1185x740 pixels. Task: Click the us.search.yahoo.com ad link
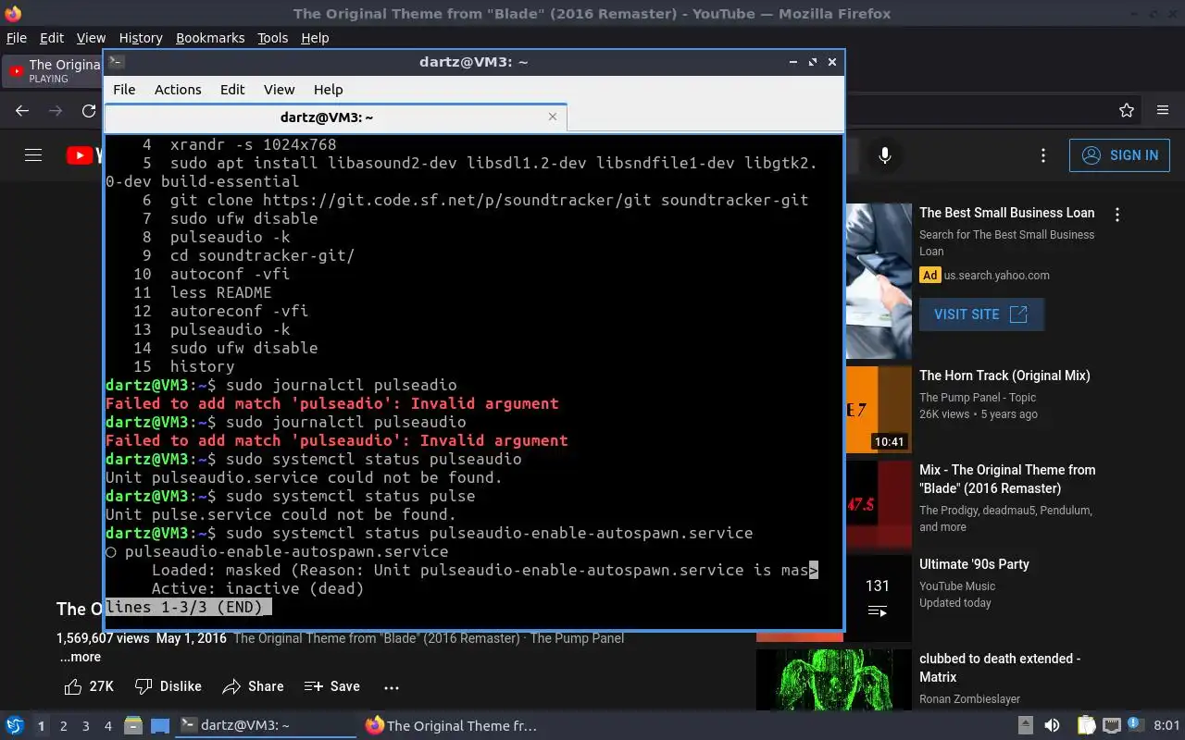tap(997, 275)
